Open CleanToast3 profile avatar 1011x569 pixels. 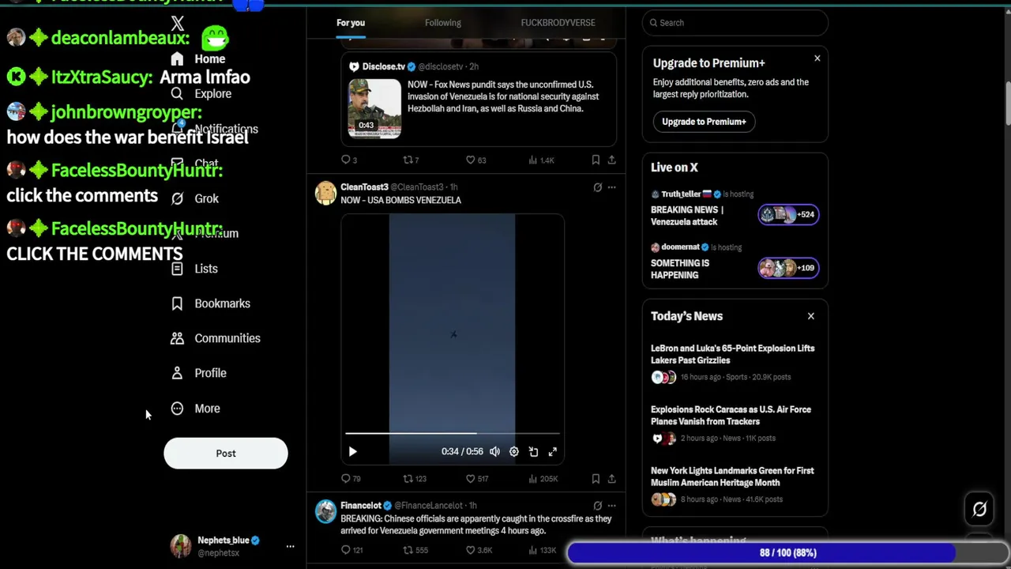coord(325,193)
